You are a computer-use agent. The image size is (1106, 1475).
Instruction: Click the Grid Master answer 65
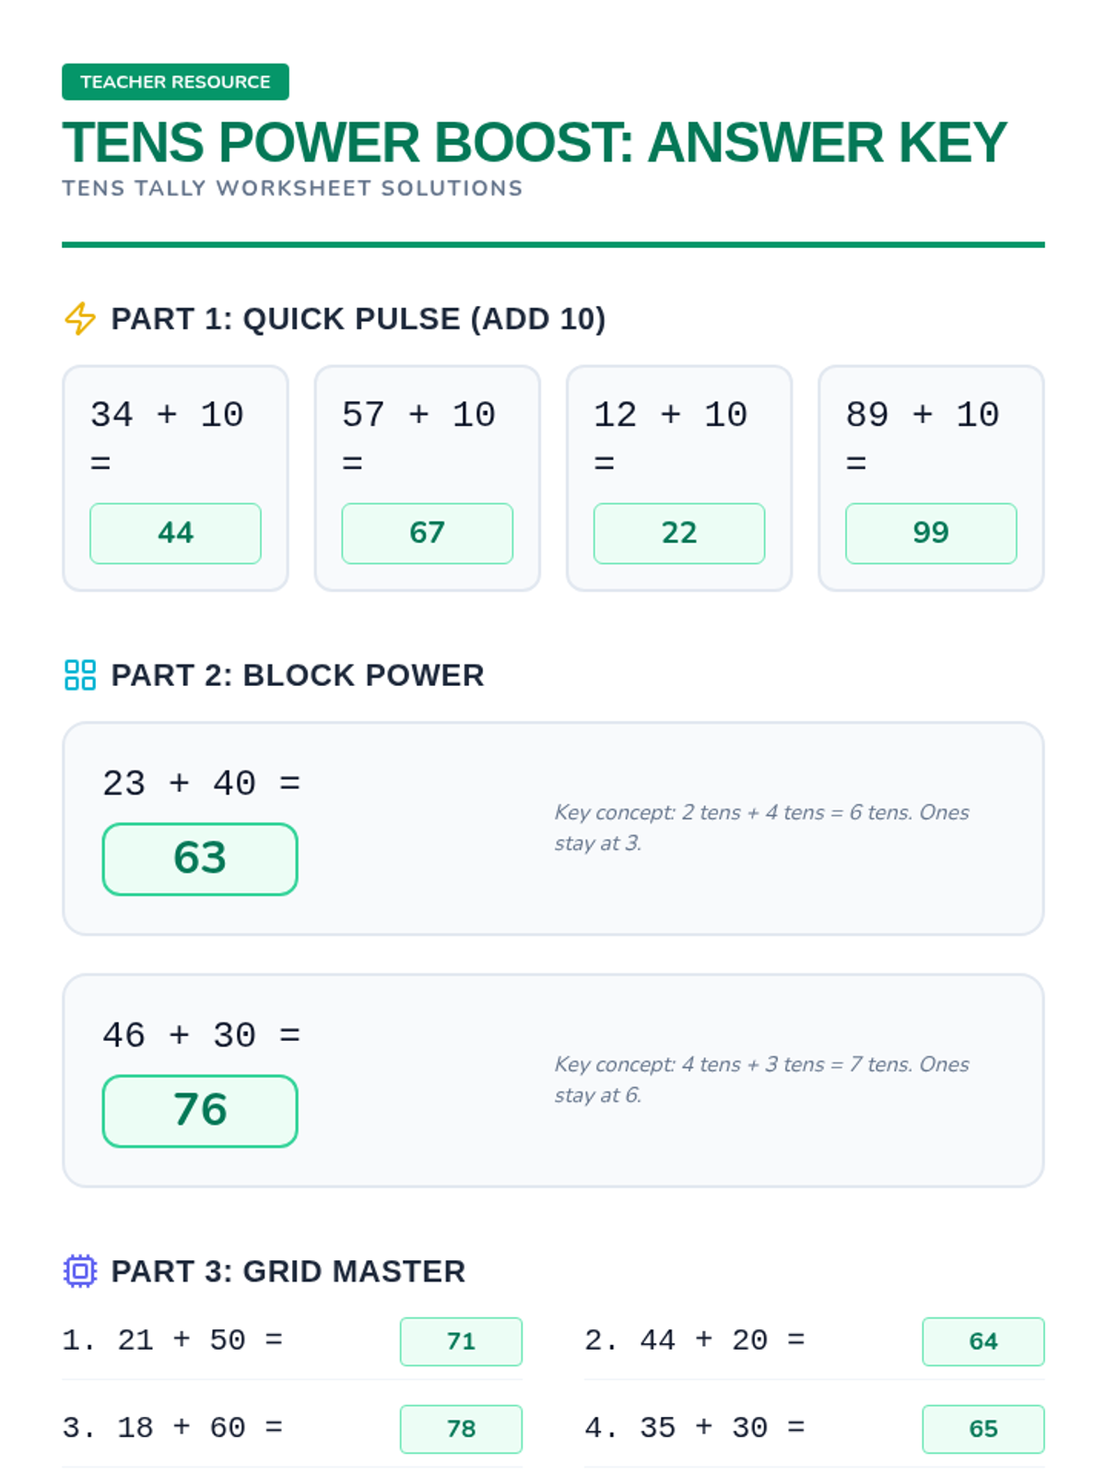[x=983, y=1429]
